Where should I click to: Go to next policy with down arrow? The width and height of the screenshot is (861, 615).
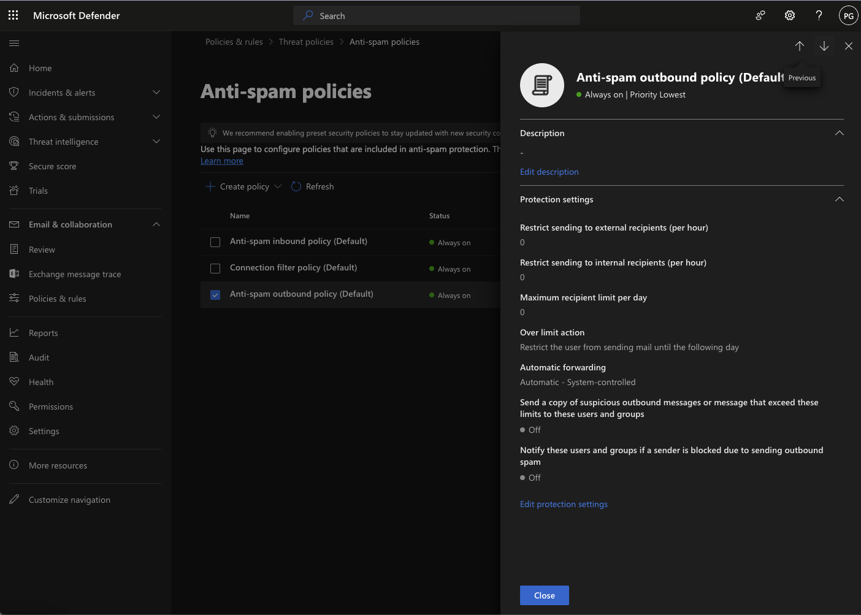(x=824, y=46)
